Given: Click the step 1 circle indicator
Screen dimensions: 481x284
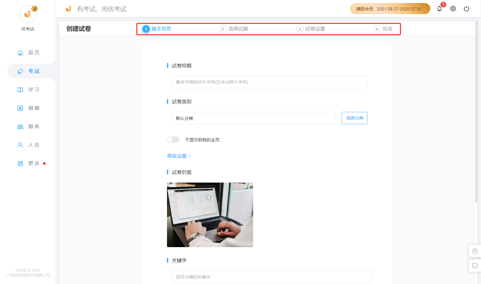Looking at the screenshot, I should [x=146, y=29].
